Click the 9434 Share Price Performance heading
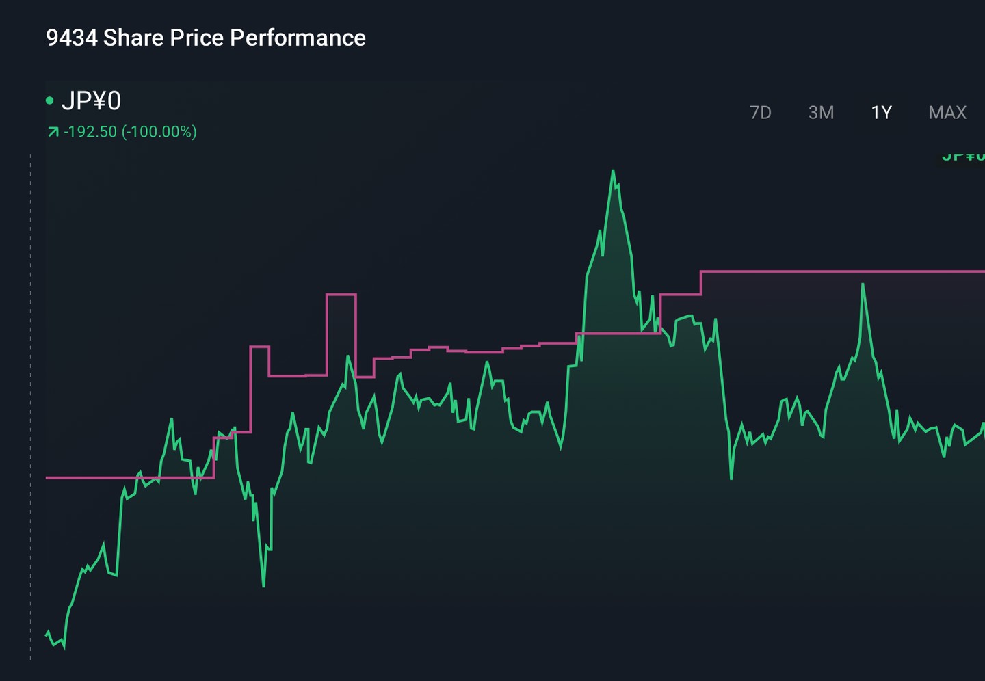This screenshot has height=681, width=985. coord(206,38)
